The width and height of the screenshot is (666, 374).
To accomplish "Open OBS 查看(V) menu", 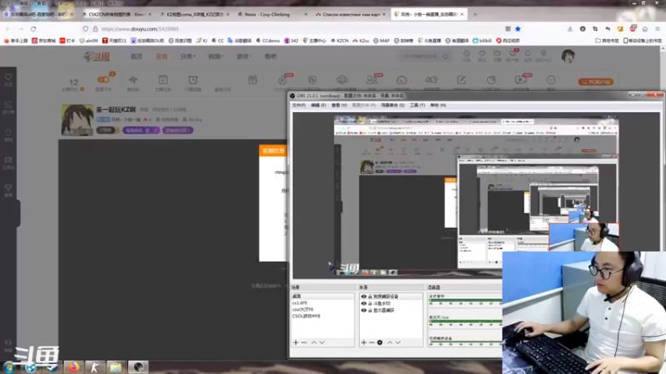I will click(339, 106).
